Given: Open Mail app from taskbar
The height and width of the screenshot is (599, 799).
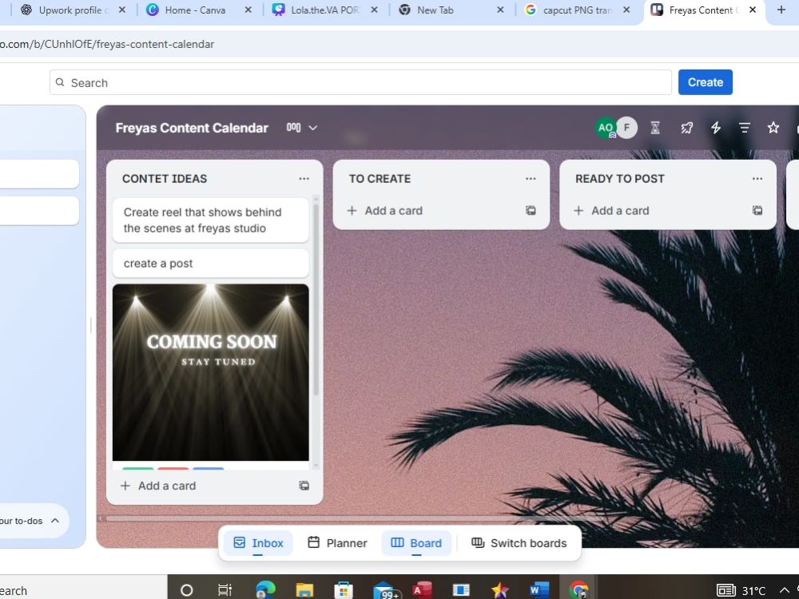Looking at the screenshot, I should click(x=385, y=590).
